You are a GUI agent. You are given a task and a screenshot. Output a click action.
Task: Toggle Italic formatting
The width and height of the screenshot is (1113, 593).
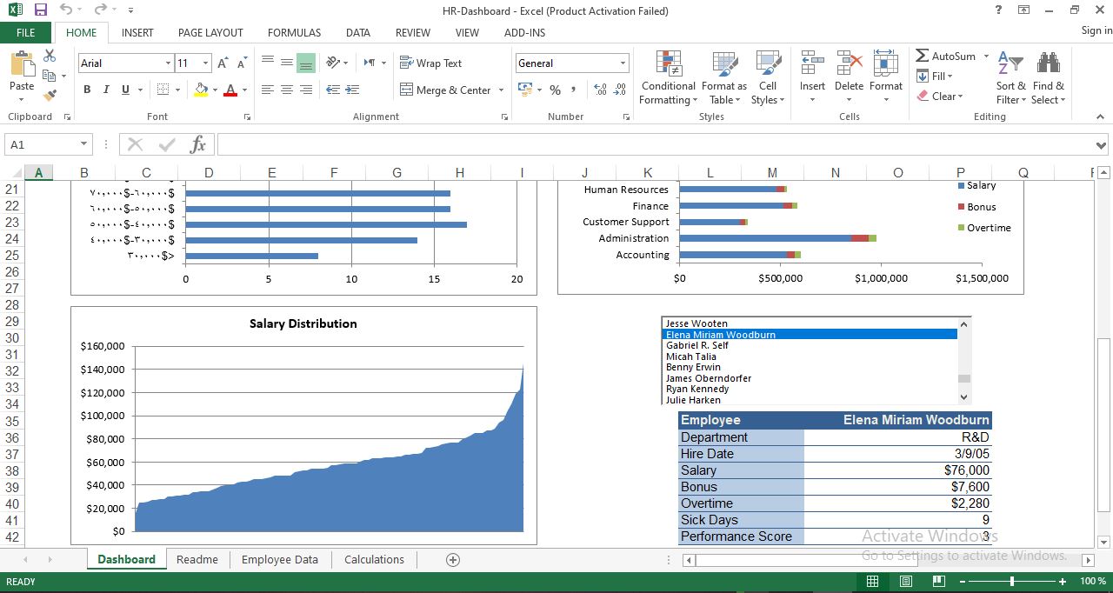click(105, 90)
